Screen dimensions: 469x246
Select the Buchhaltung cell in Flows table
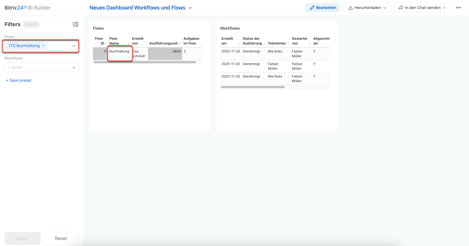click(x=119, y=52)
